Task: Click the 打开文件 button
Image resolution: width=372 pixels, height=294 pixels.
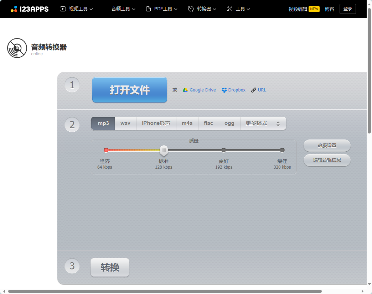Action: tap(130, 90)
